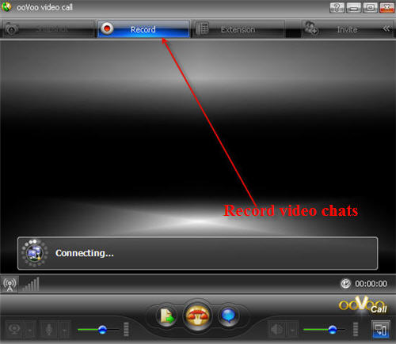
Task: Click the Connecting status animation icon
Action: (35, 253)
